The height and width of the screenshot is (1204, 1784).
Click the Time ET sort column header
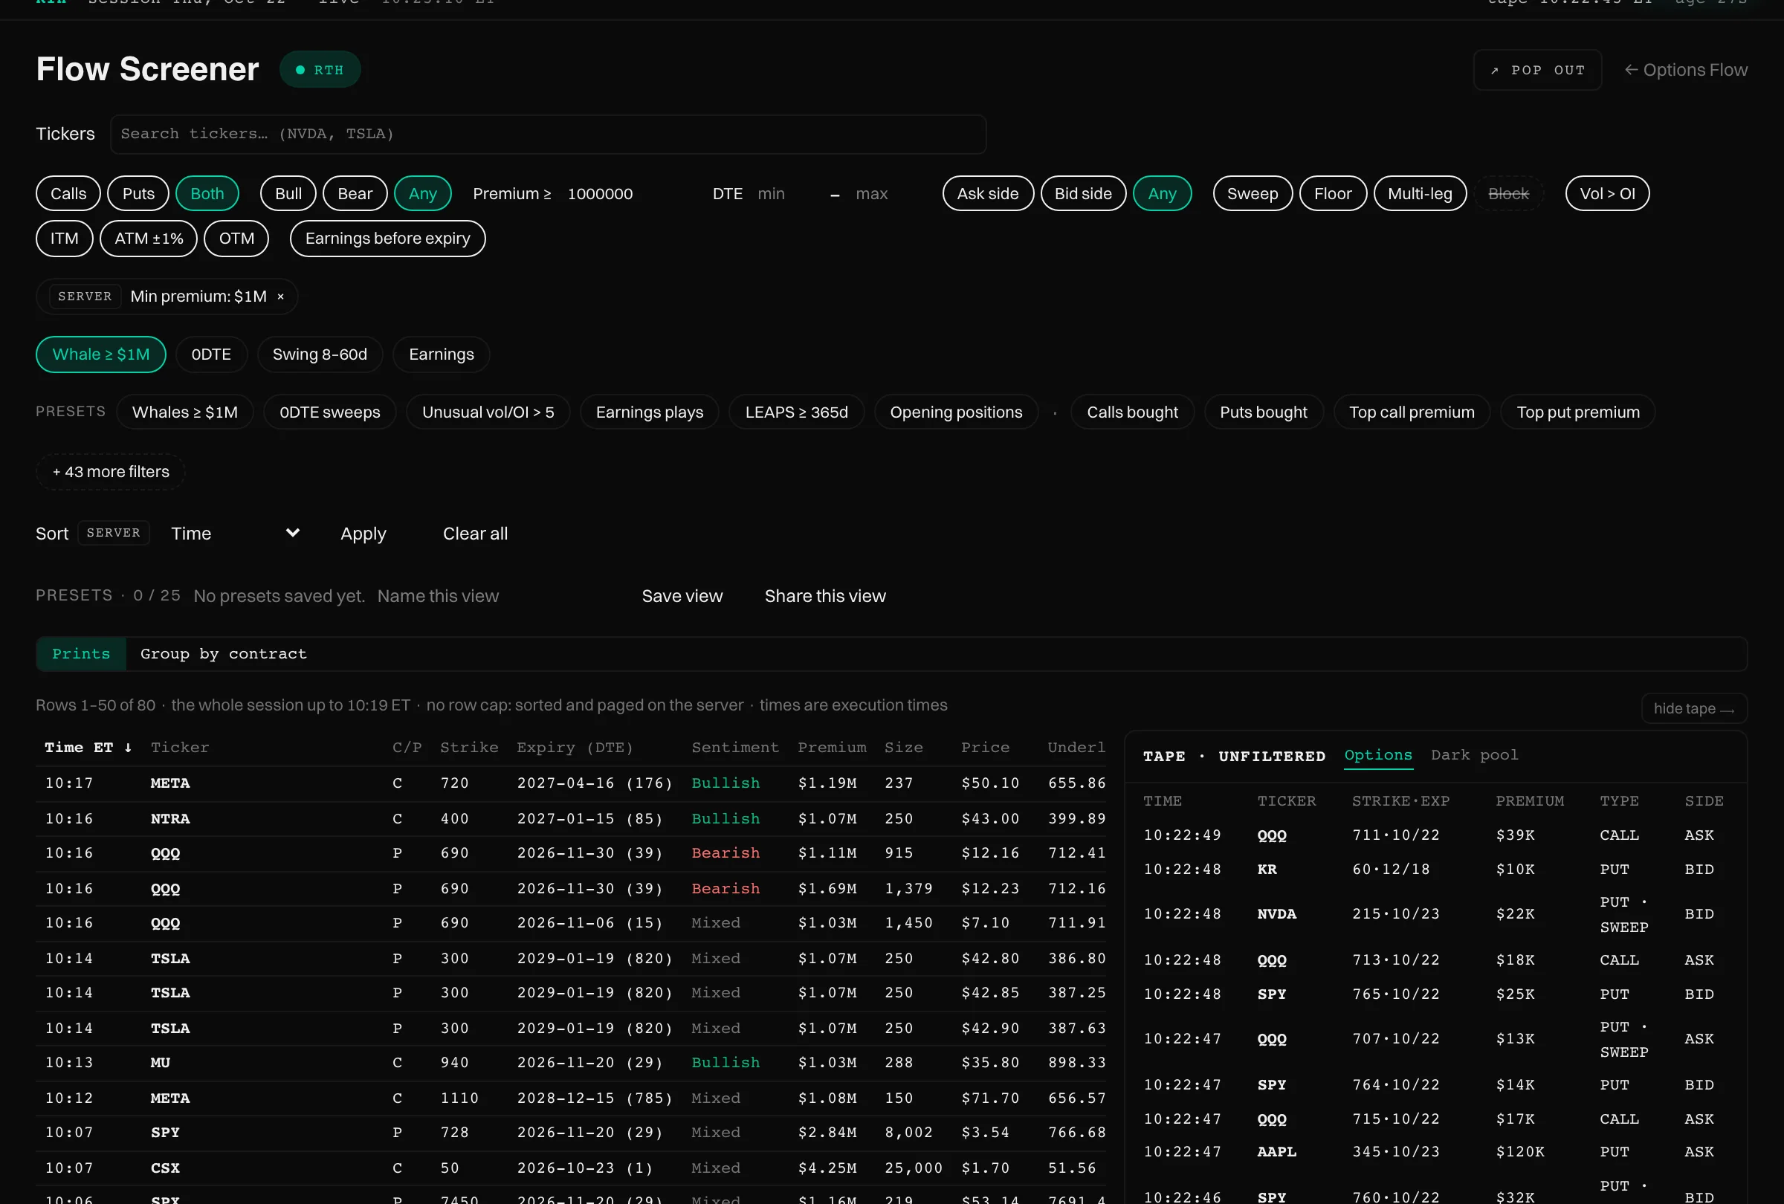[88, 748]
